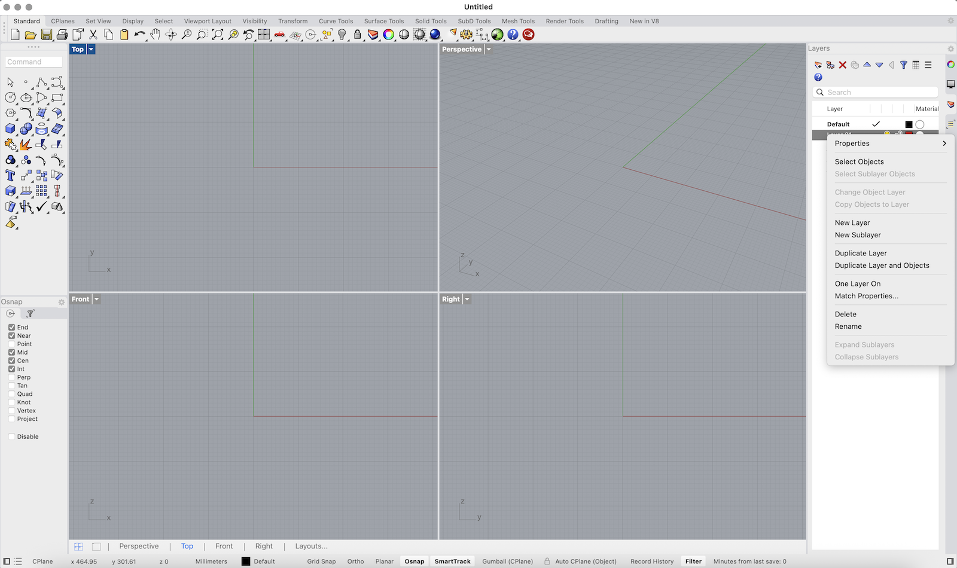This screenshot has width=957, height=568.
Task: Switch to the Front viewport tab at bottom
Action: tap(224, 546)
